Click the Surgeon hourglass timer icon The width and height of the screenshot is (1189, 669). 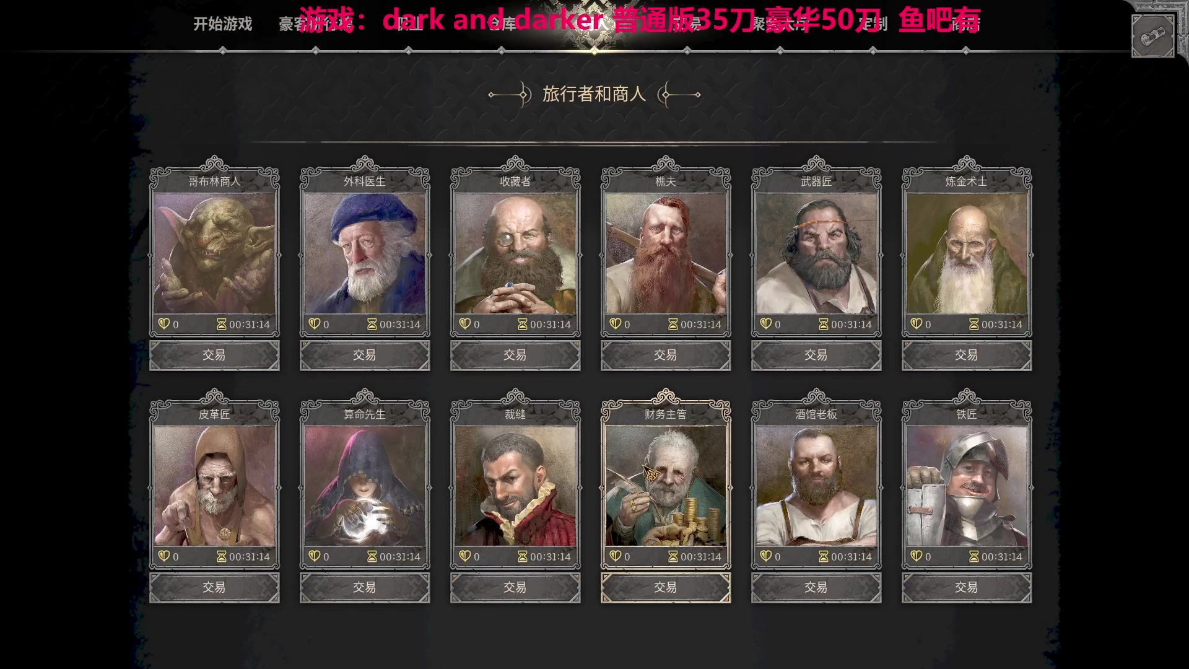click(x=372, y=324)
